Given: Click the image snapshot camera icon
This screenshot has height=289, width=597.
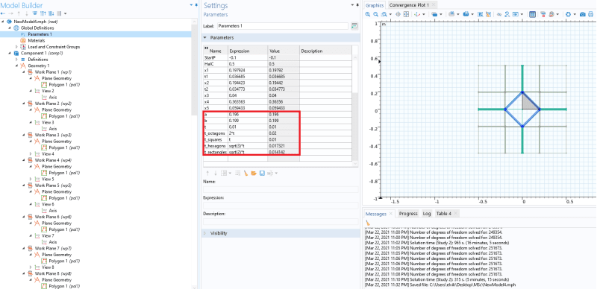Looking at the screenshot, I should point(582,14).
